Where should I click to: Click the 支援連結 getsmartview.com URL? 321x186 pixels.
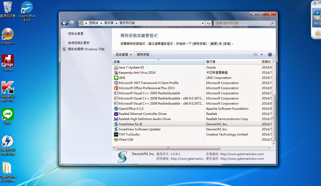(242, 154)
